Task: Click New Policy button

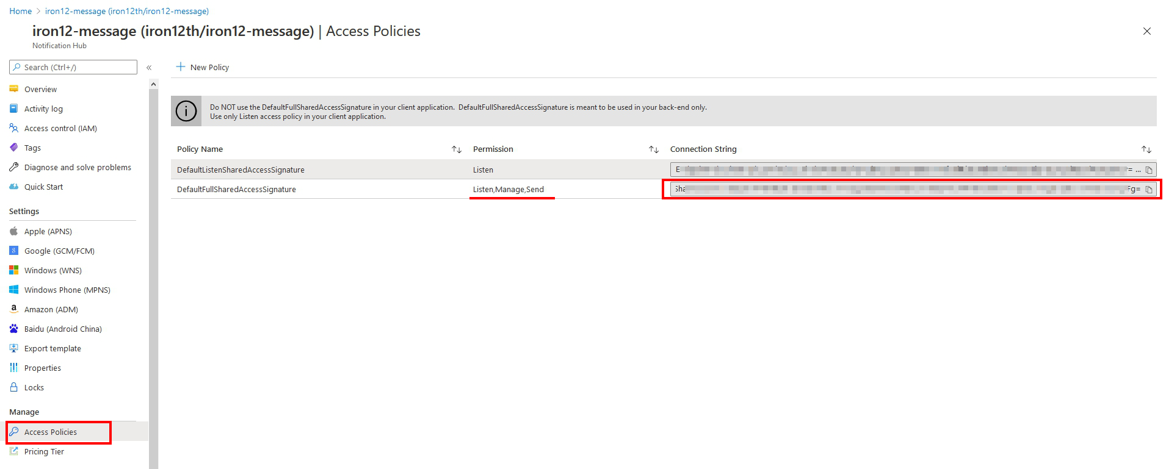Action: pyautogui.click(x=203, y=67)
